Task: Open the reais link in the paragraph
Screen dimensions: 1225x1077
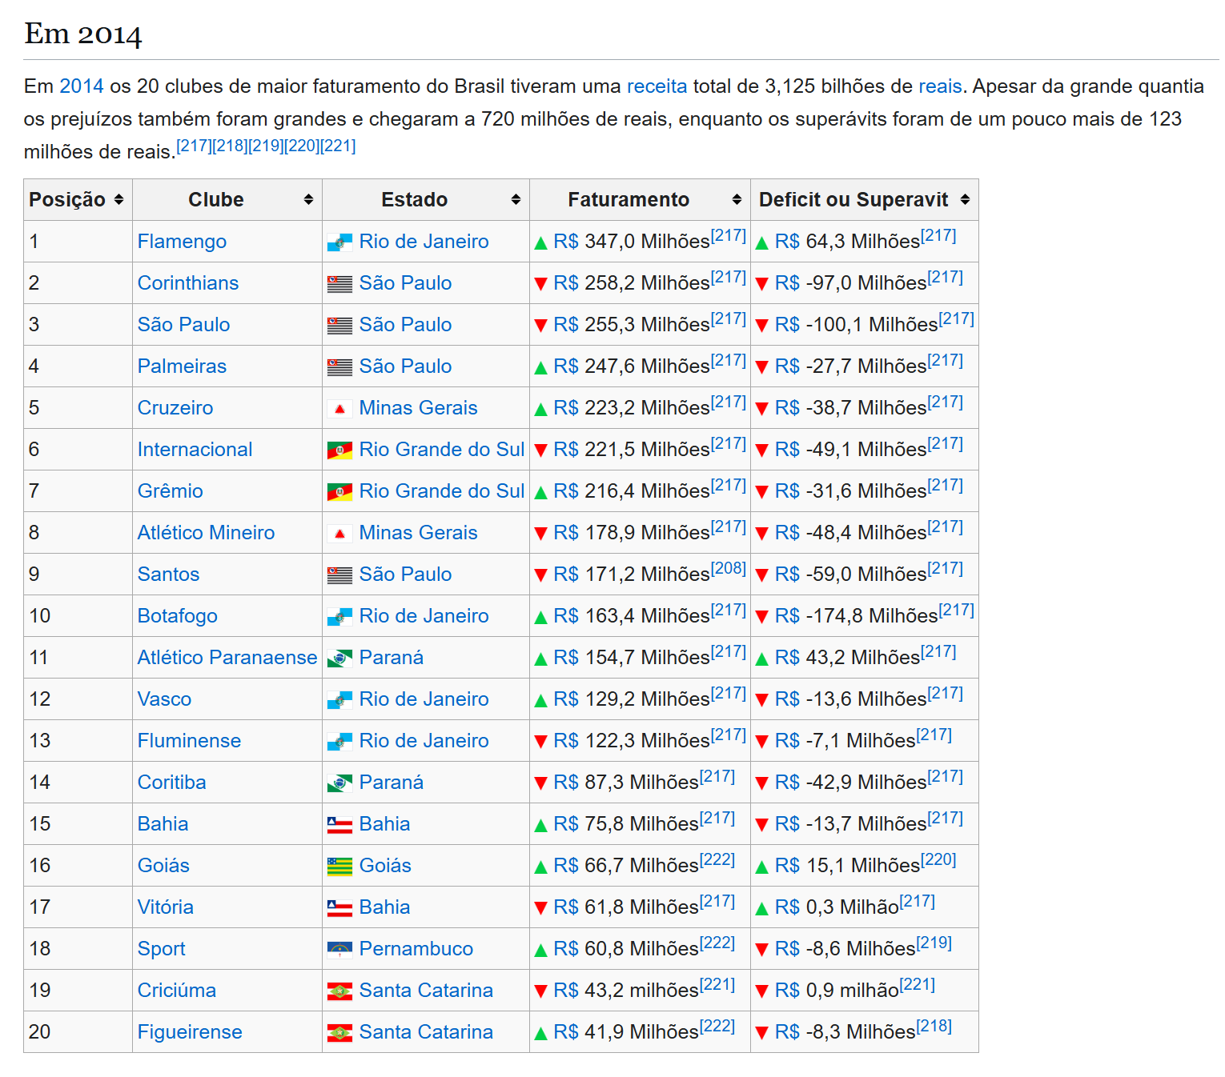Action: pyautogui.click(x=940, y=86)
